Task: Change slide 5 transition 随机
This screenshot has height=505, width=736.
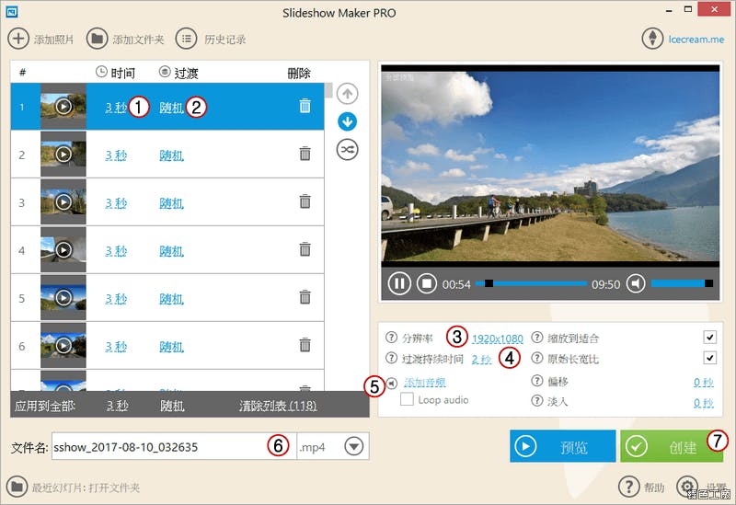Action: pos(171,299)
